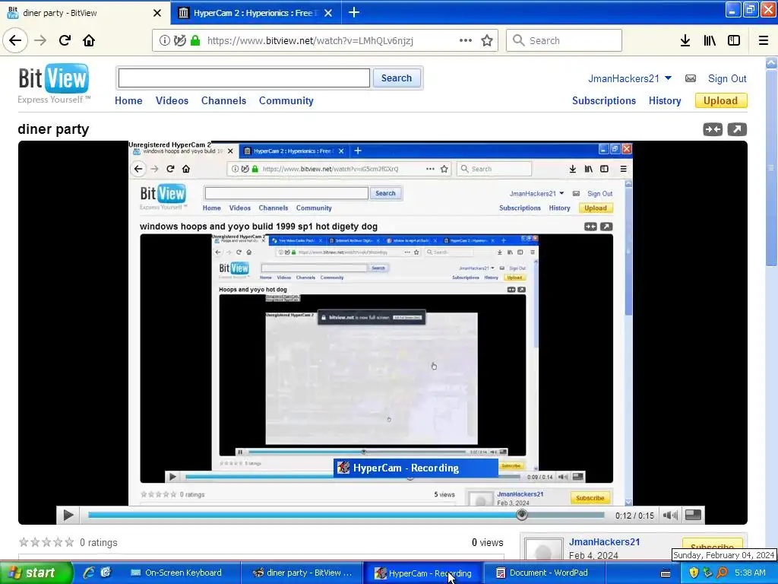Click the browser address bar URL
The width and height of the screenshot is (778, 584).
(310, 40)
